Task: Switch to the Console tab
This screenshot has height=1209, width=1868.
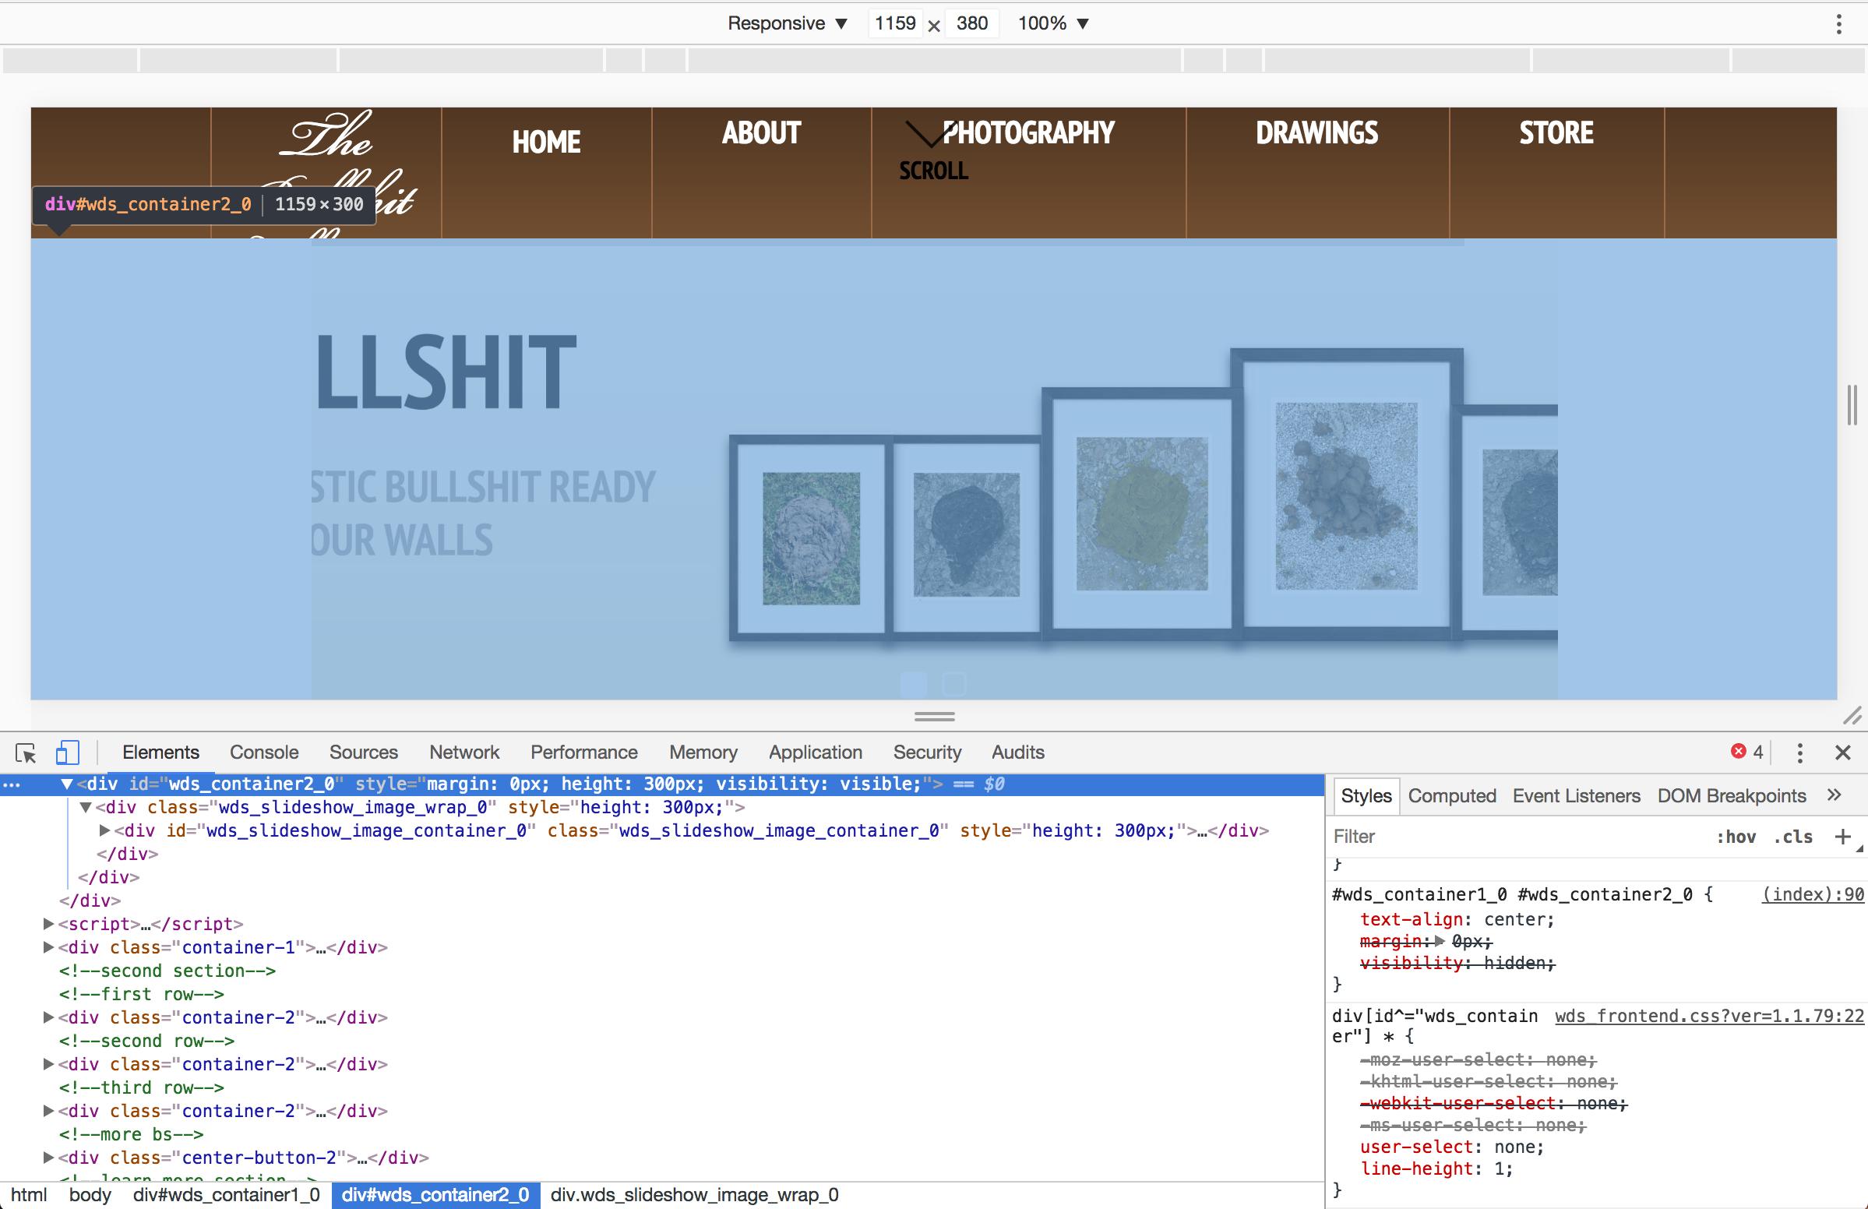Action: pos(264,753)
